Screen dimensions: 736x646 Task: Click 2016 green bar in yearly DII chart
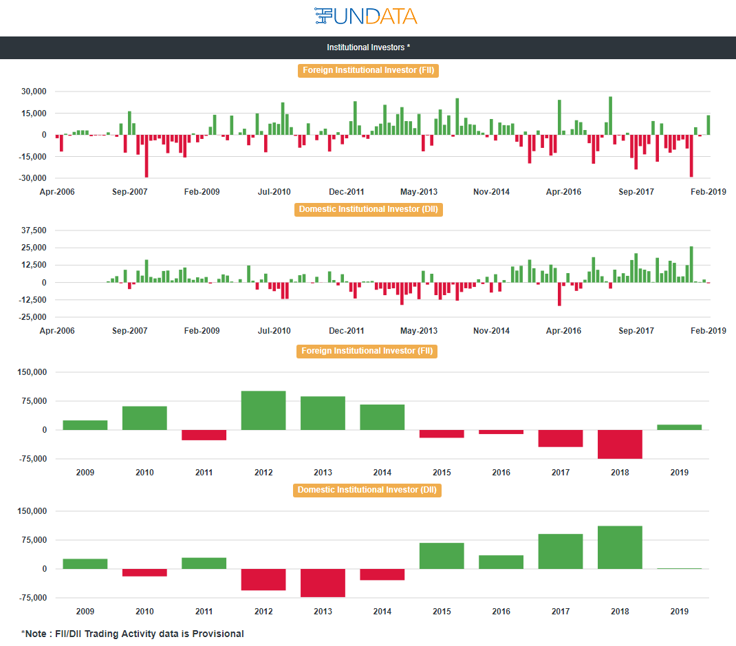click(501, 562)
